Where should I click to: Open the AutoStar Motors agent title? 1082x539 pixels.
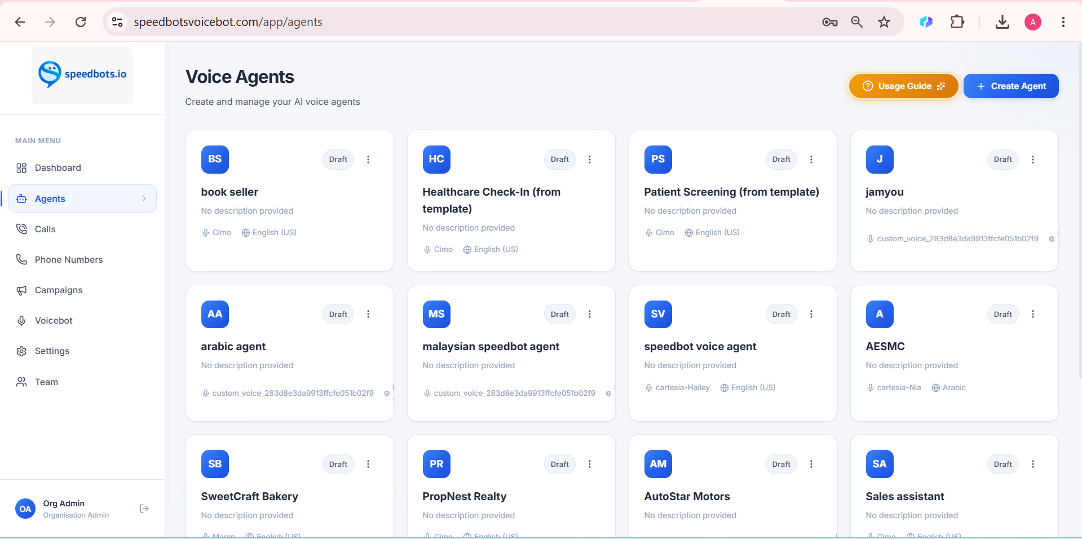[687, 497]
